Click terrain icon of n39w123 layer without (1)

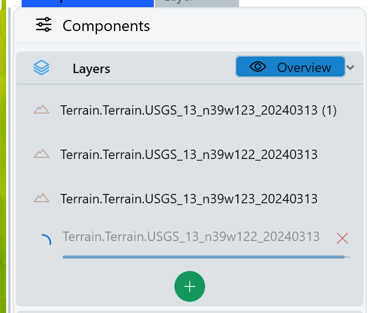[41, 198]
